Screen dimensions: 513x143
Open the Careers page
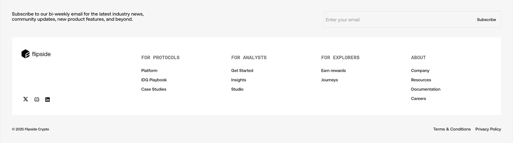418,99
